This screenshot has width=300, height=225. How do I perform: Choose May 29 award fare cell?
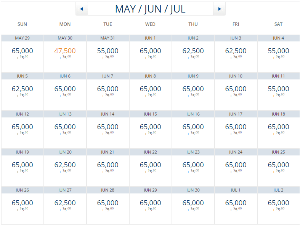click(22, 54)
